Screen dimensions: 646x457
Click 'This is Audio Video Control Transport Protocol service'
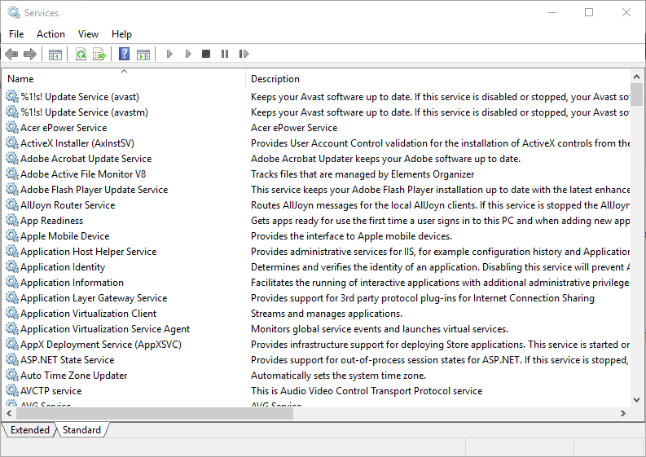(367, 391)
